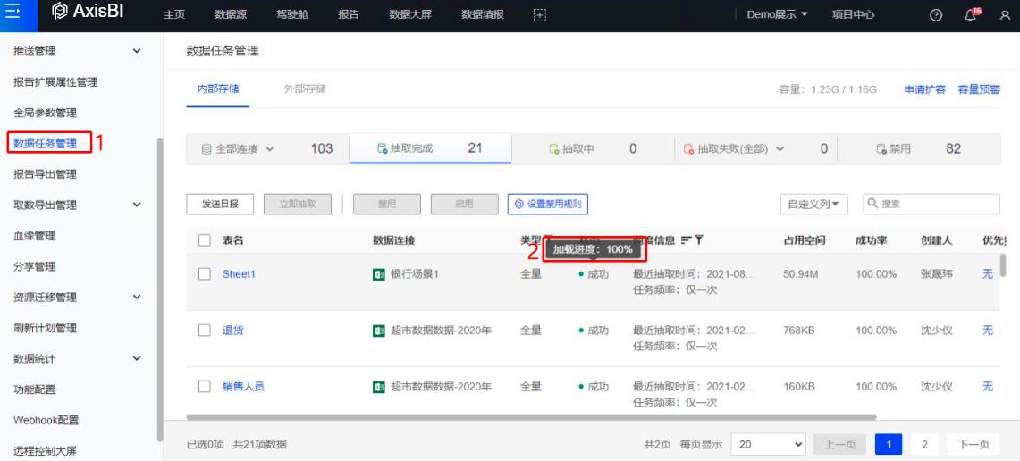This screenshot has width=1020, height=461.
Task: Open the 每页显示 20 page-size dropdown
Action: pos(768,445)
